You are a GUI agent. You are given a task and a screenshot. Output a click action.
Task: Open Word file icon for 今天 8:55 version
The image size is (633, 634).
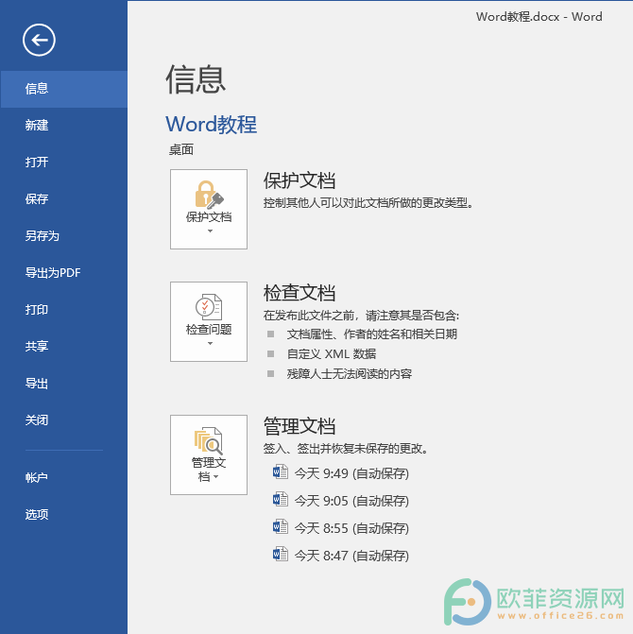tap(280, 527)
